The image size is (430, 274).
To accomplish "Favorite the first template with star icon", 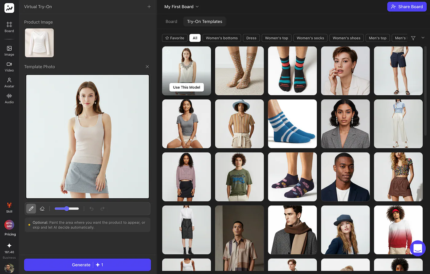I will [168, 52].
